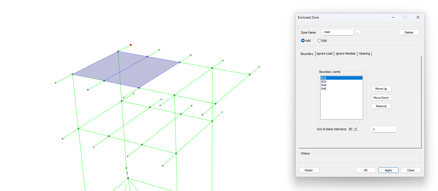
Task: Open the out of plane tolerance unit dropdown
Action: [x=355, y=129]
